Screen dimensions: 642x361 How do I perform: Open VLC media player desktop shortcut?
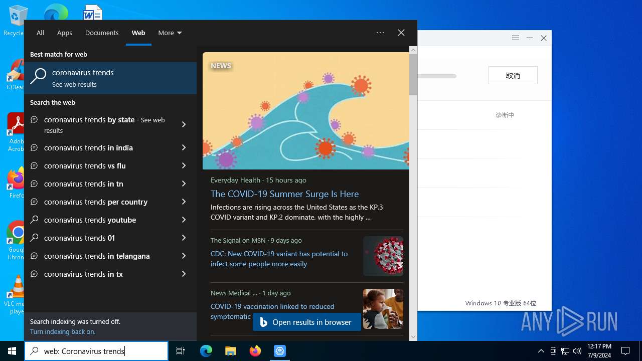16,294
